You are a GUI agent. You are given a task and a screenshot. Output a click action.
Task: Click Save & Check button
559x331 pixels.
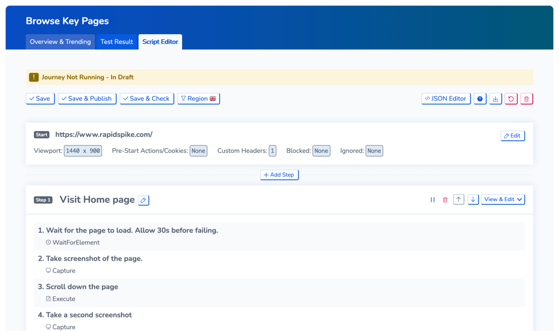(x=147, y=99)
